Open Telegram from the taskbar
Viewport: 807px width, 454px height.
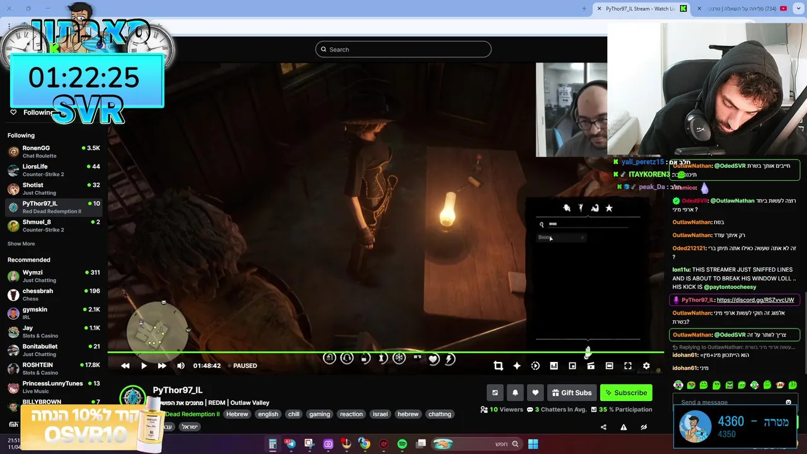pyautogui.click(x=290, y=444)
